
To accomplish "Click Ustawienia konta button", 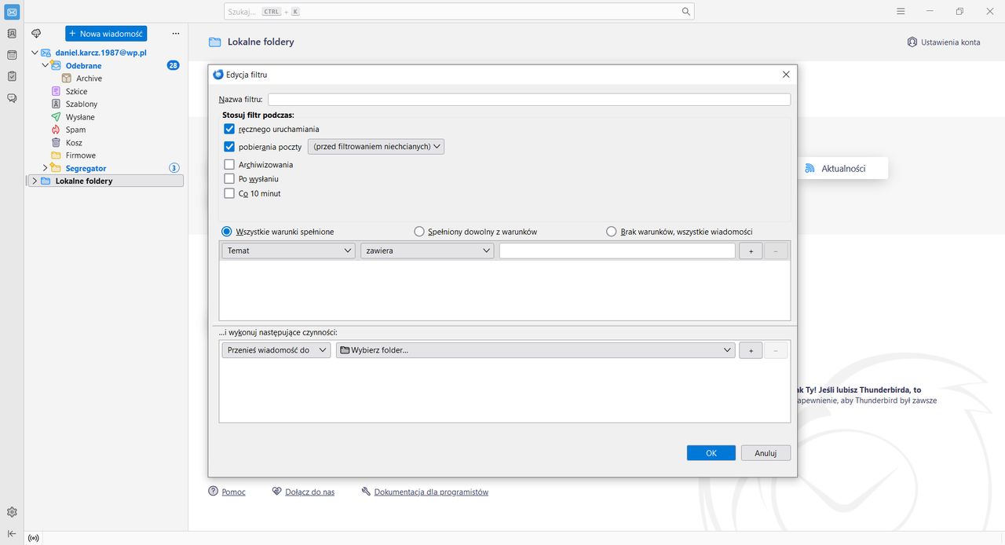I will 943,42.
